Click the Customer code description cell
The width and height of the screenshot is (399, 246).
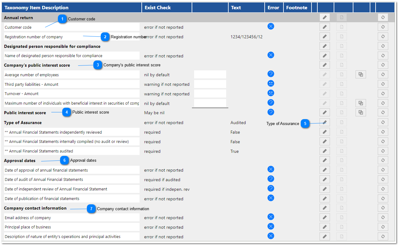pyautogui.click(x=71, y=27)
